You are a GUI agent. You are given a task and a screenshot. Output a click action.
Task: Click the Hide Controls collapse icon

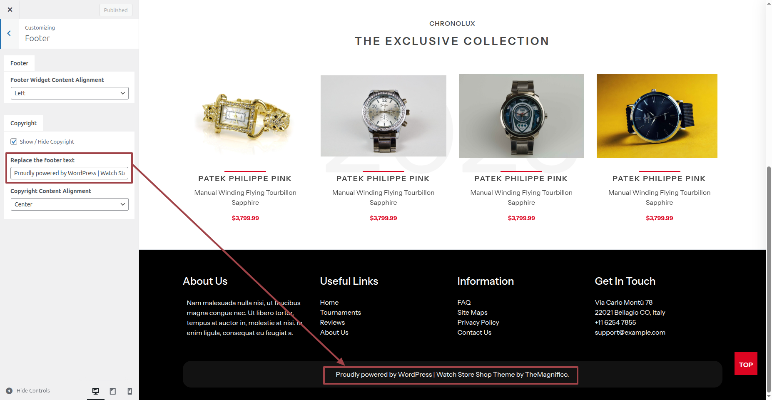point(9,391)
